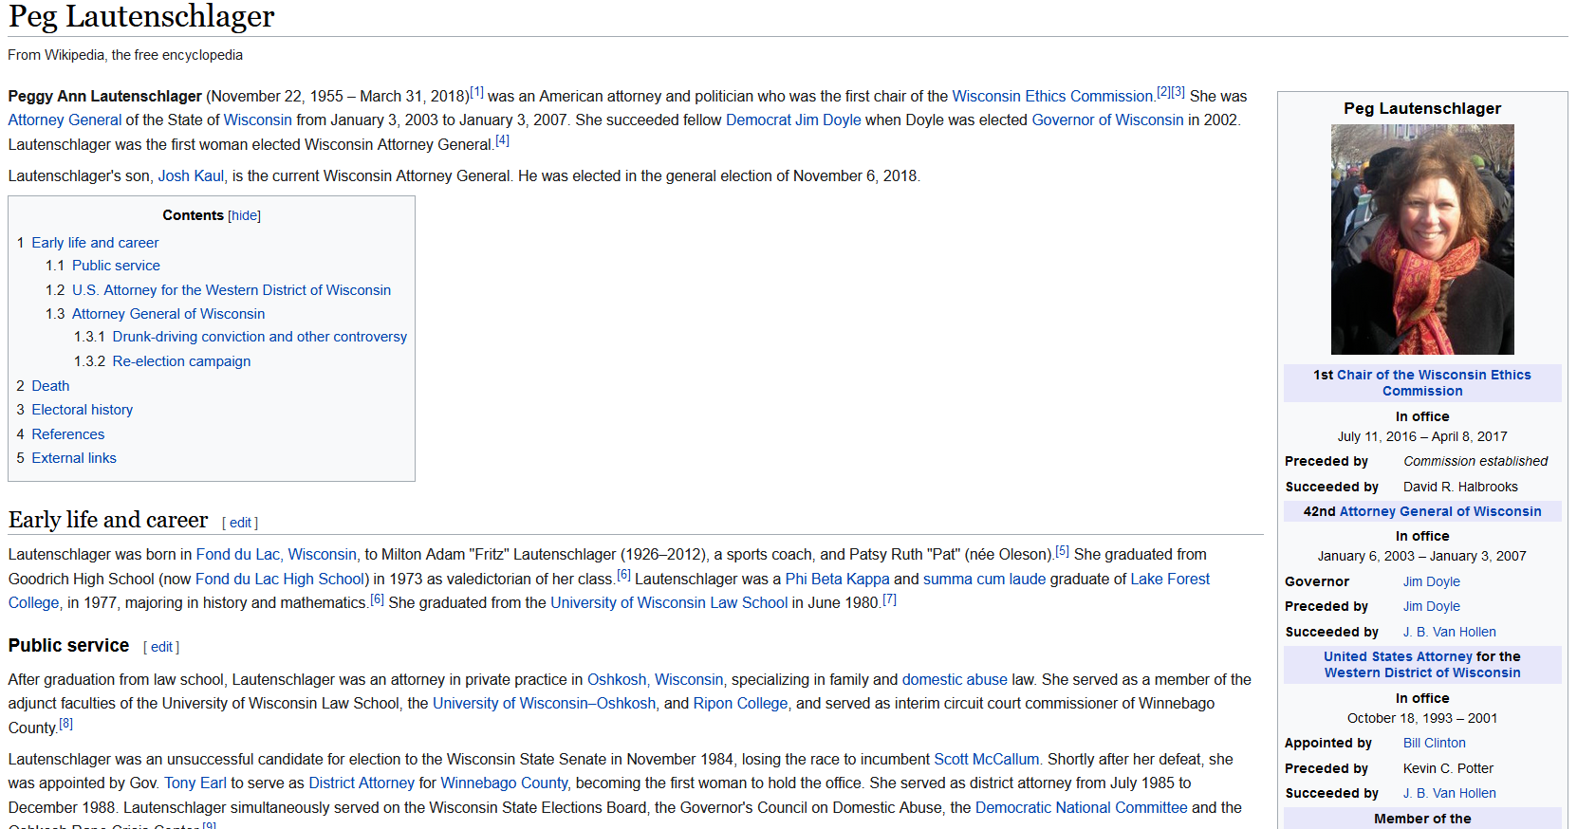Open 'Democratic National Committee' link
The height and width of the screenshot is (829, 1577).
[1081, 808]
